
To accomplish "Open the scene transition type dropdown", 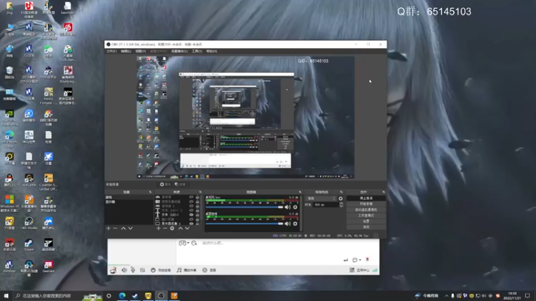I will coord(321,198).
